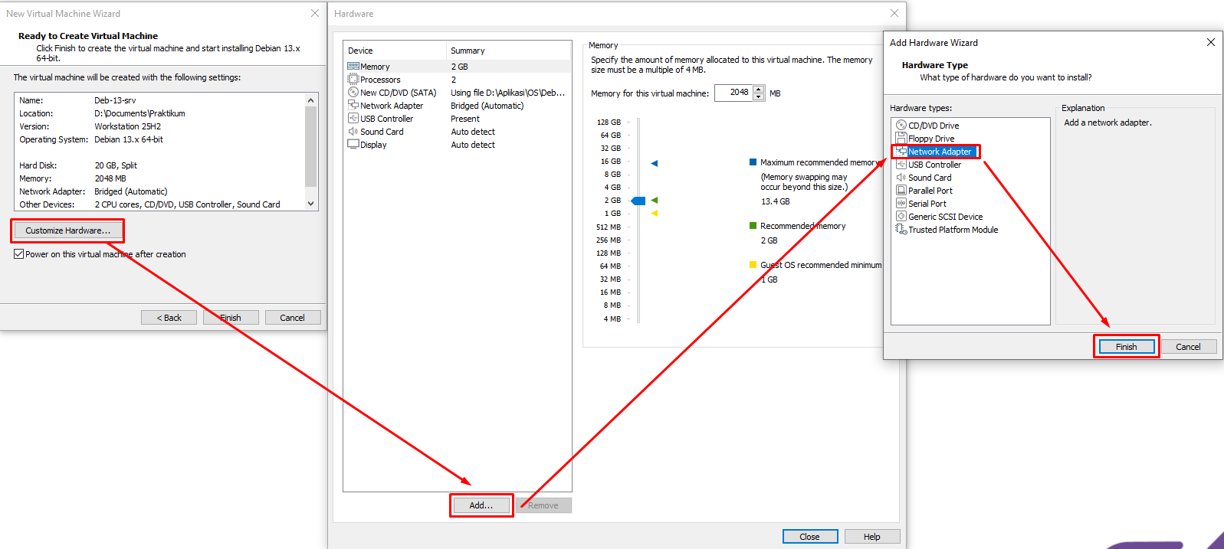
Task: Decrease memory with the spinner down arrow
Action: tap(758, 97)
